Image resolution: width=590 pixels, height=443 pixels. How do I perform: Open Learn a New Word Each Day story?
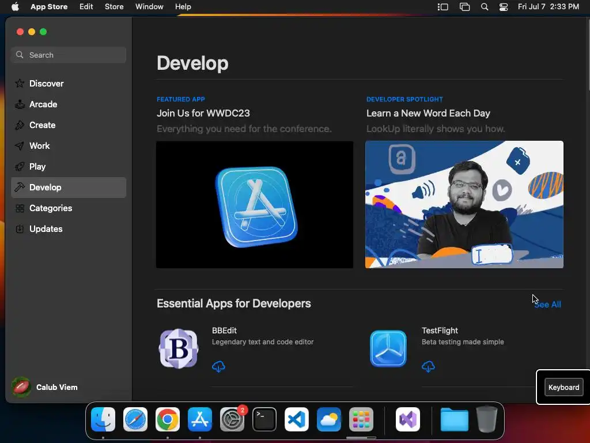[428, 113]
